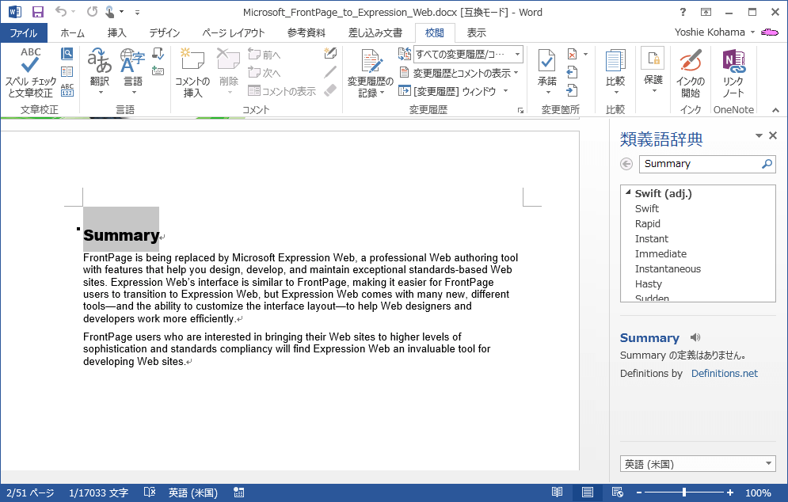Click the 英語 (米国) language in status bar
The image size is (788, 502).
193,493
